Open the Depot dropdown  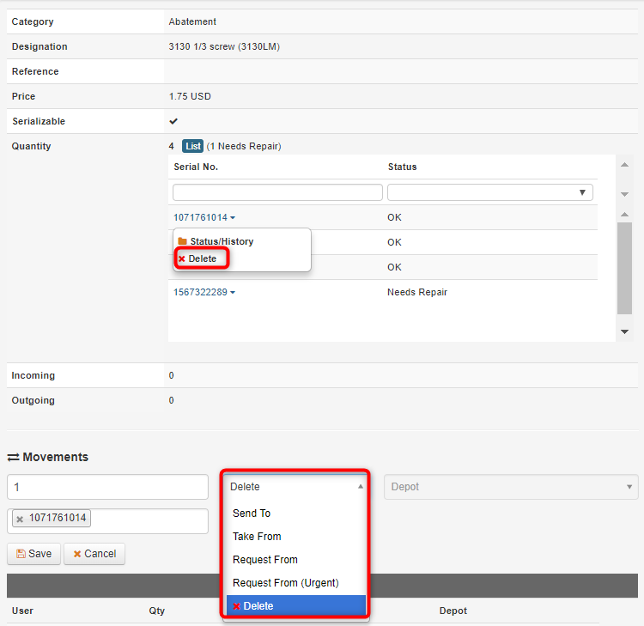point(511,487)
